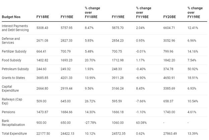Select the Railways (Cap Exp) row label
209x140 pixels.
coord(12,101)
